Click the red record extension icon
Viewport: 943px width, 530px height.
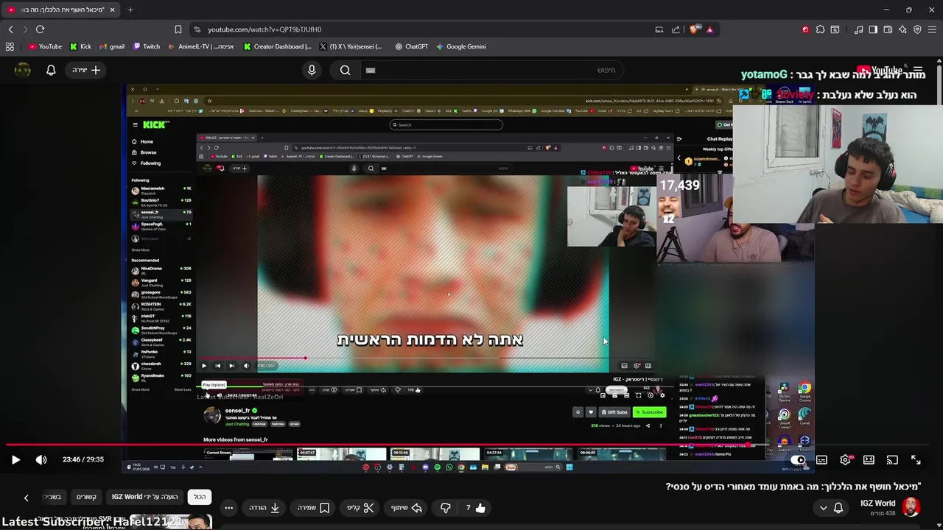point(805,29)
